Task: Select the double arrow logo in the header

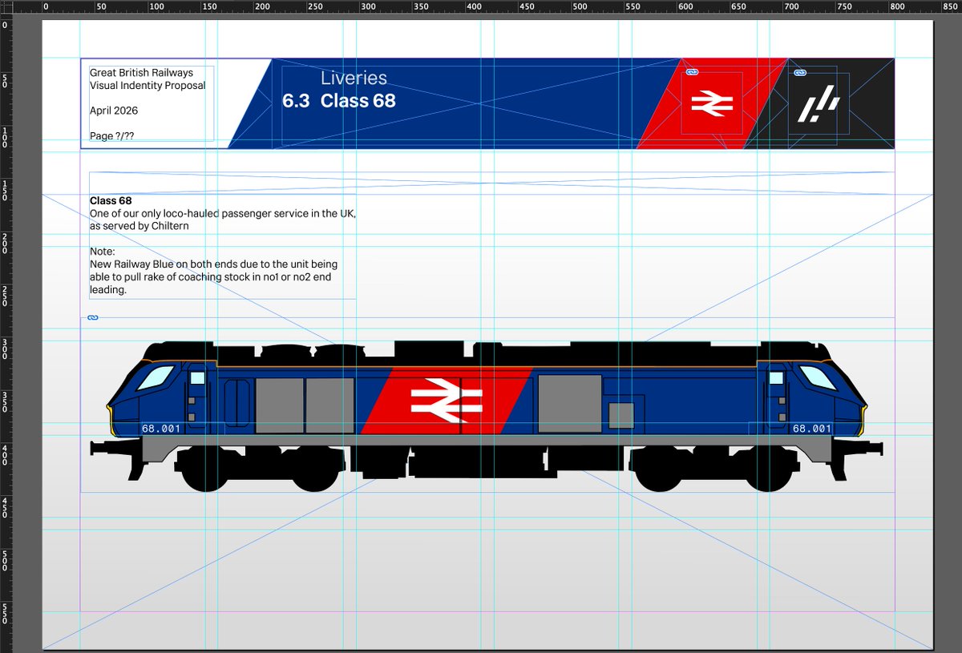Action: (x=711, y=102)
